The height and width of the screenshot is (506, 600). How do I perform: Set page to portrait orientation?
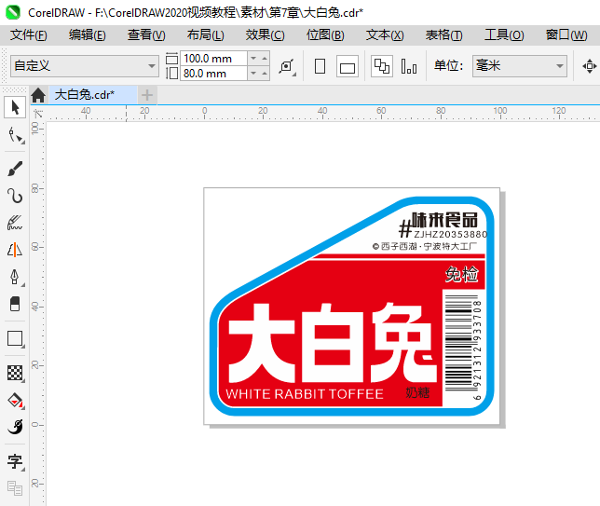point(320,66)
